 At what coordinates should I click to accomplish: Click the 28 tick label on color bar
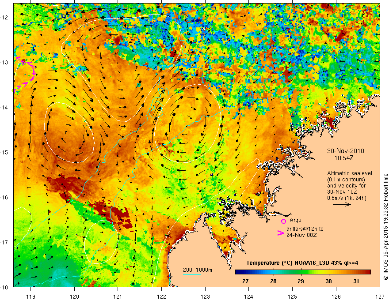273,281
